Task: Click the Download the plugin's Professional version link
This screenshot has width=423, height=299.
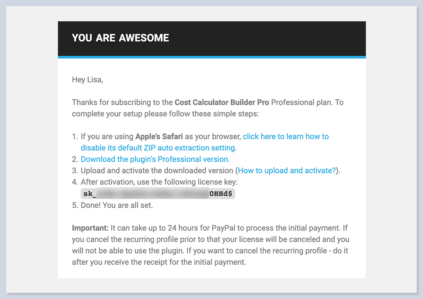Action: pyautogui.click(x=155, y=159)
